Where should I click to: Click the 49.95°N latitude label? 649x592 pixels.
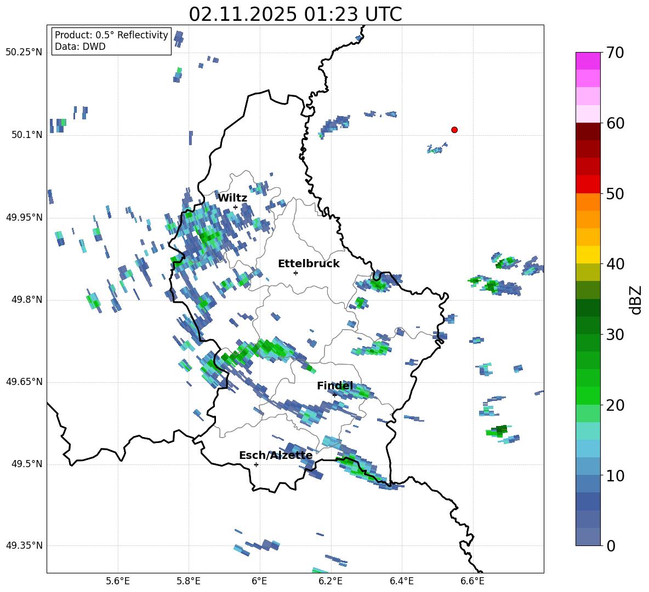pos(24,217)
